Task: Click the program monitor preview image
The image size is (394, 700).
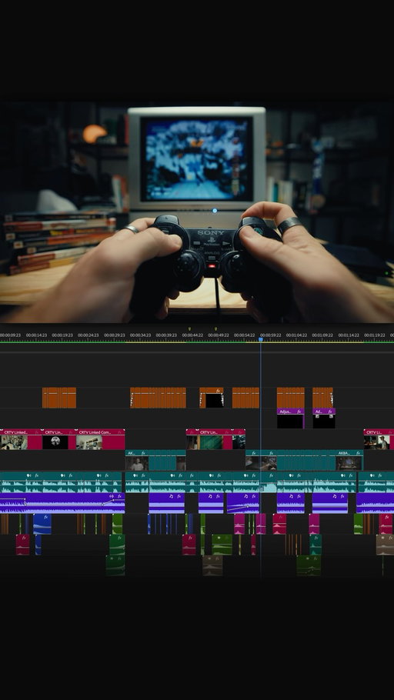Action: point(197,212)
